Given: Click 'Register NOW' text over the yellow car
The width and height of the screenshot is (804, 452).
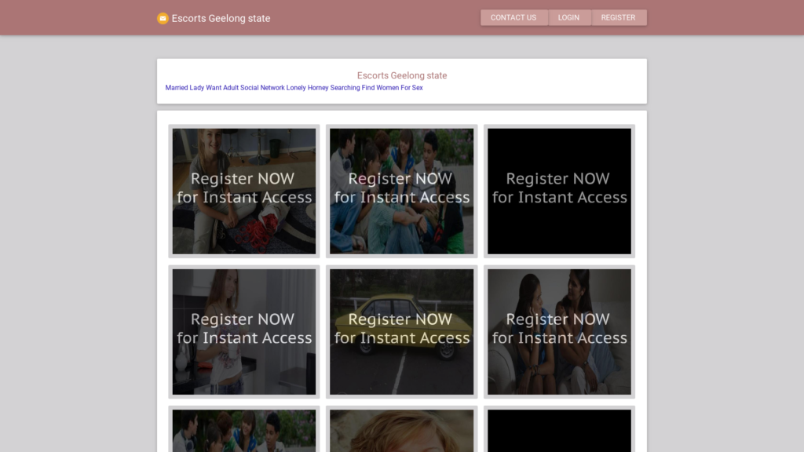Looking at the screenshot, I should (400, 319).
